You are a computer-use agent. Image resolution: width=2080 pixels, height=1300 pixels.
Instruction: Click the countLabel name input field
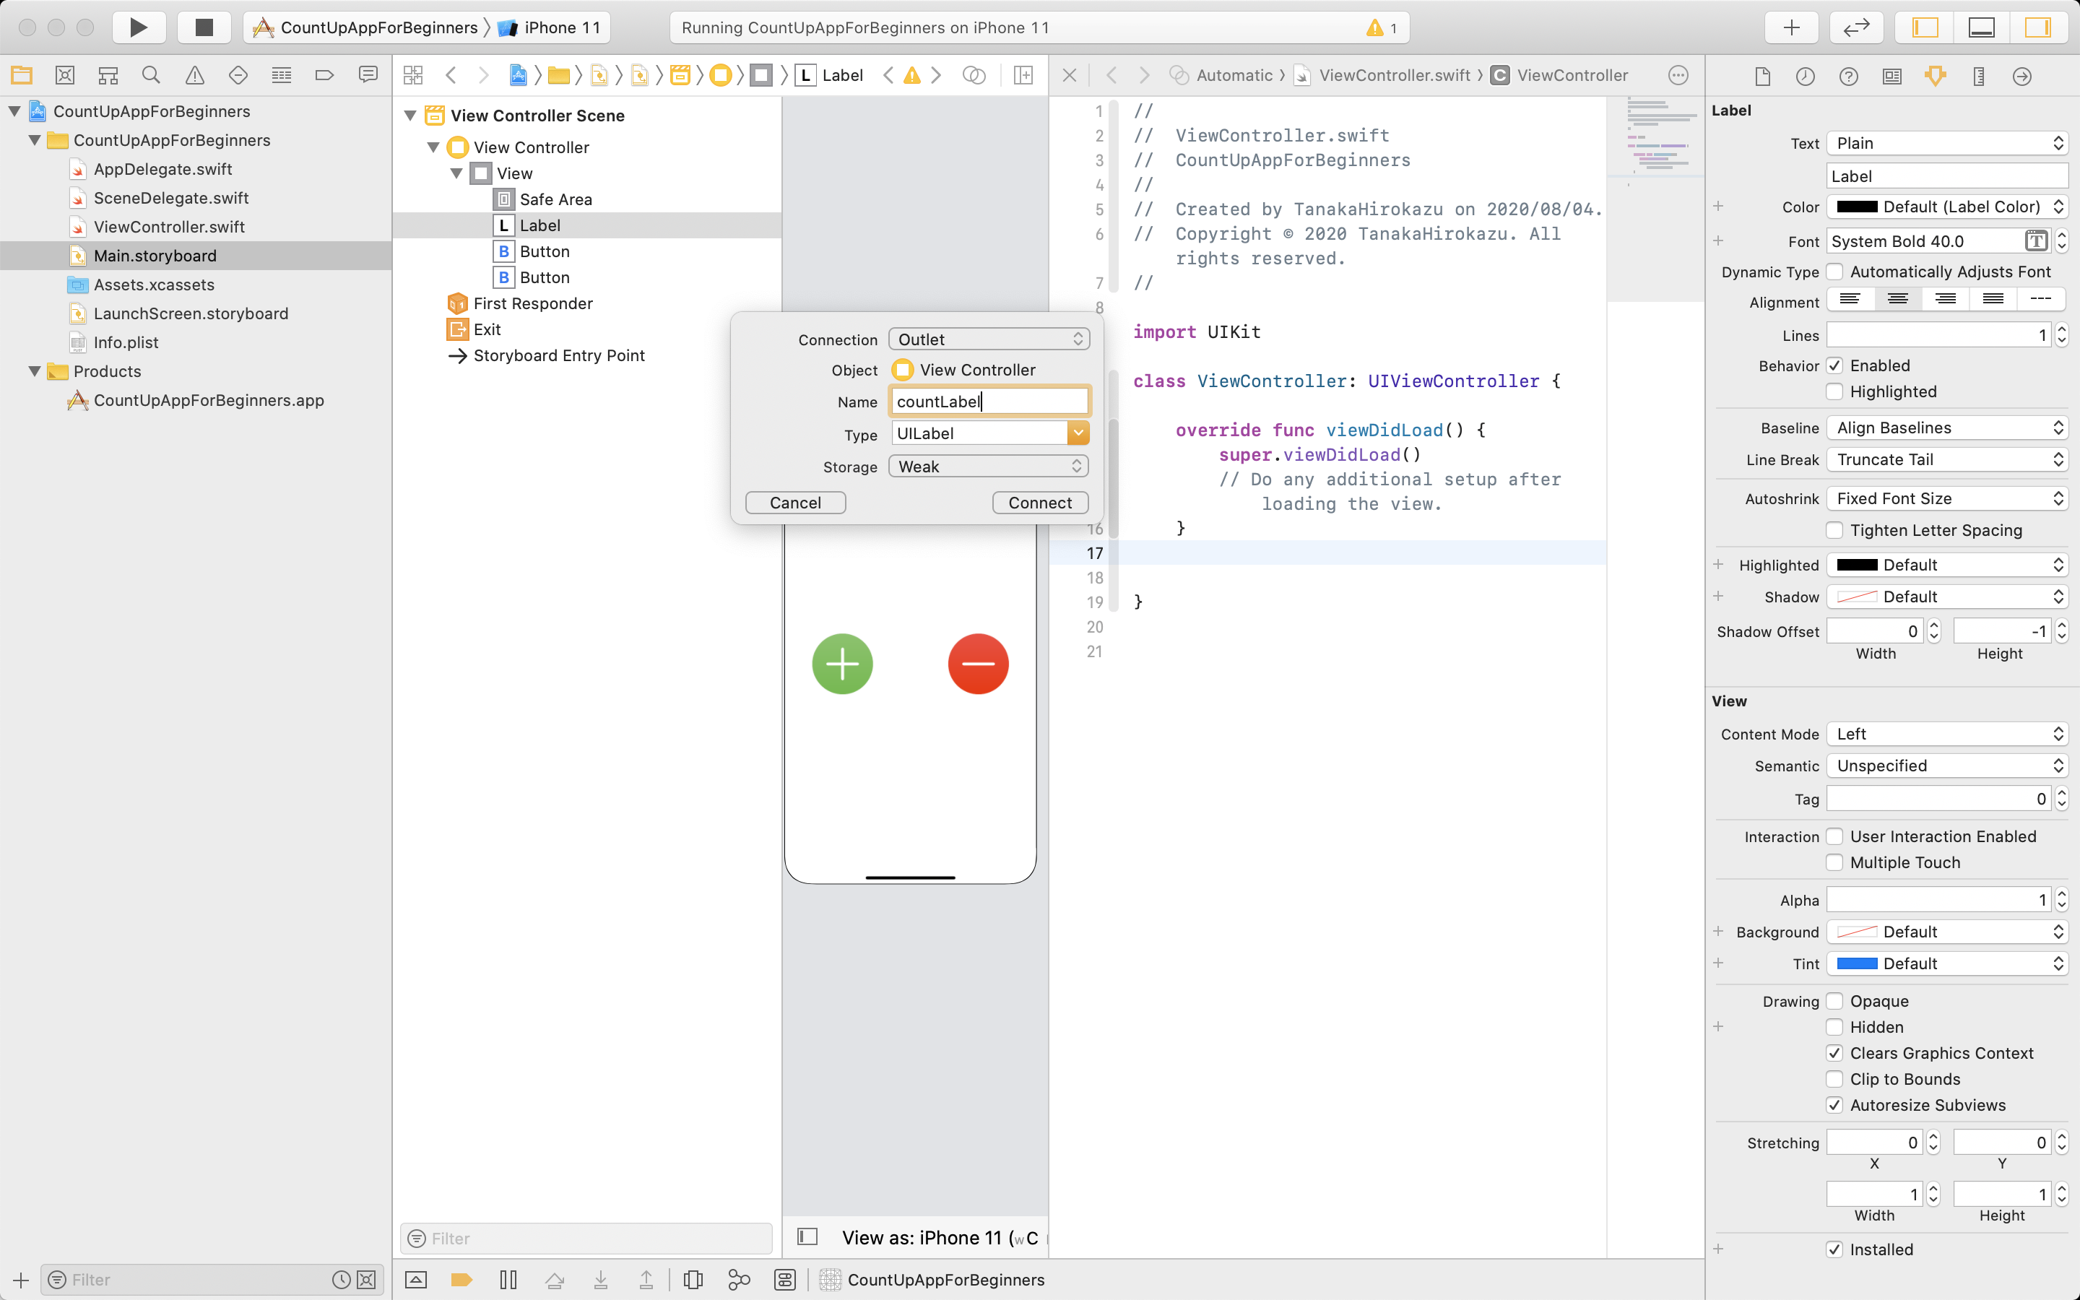coord(988,402)
